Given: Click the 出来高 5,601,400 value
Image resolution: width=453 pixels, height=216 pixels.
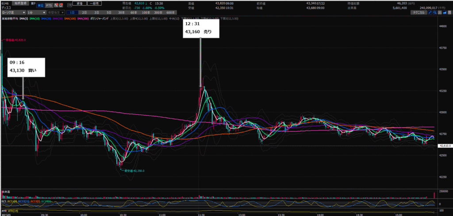Looking at the screenshot, I should coord(399,8).
